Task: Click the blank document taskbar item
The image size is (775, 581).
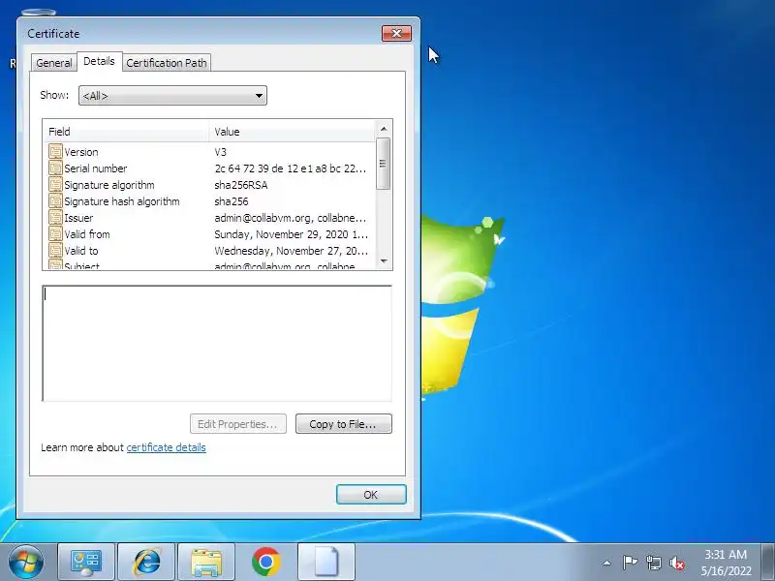Action: 326,562
